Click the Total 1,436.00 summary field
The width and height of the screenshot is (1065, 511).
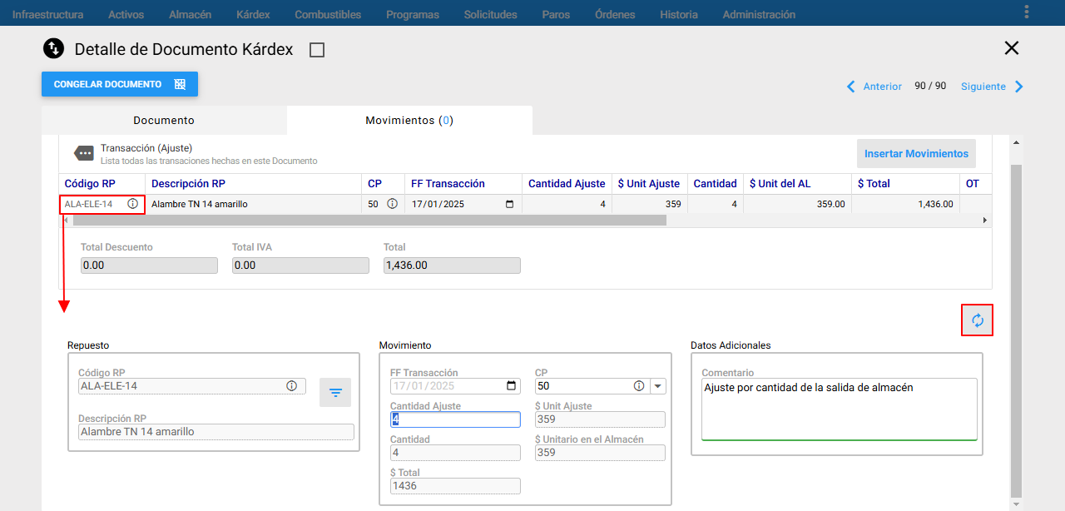(x=452, y=265)
